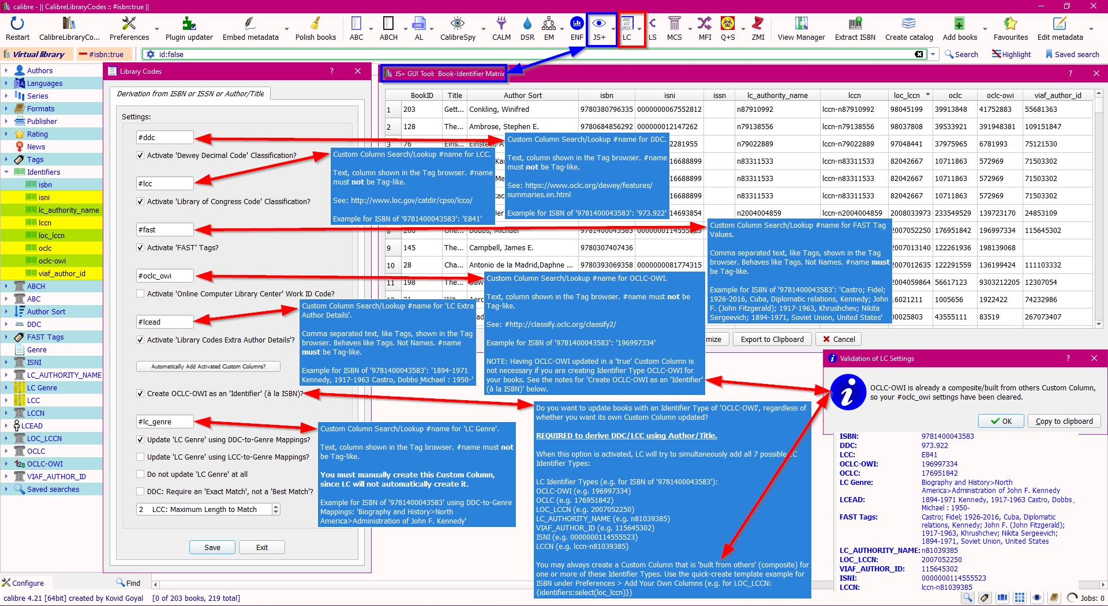Toggle 'Dewey Decimal Code' Classification checkbox
The height and width of the screenshot is (606, 1108).
click(x=140, y=155)
